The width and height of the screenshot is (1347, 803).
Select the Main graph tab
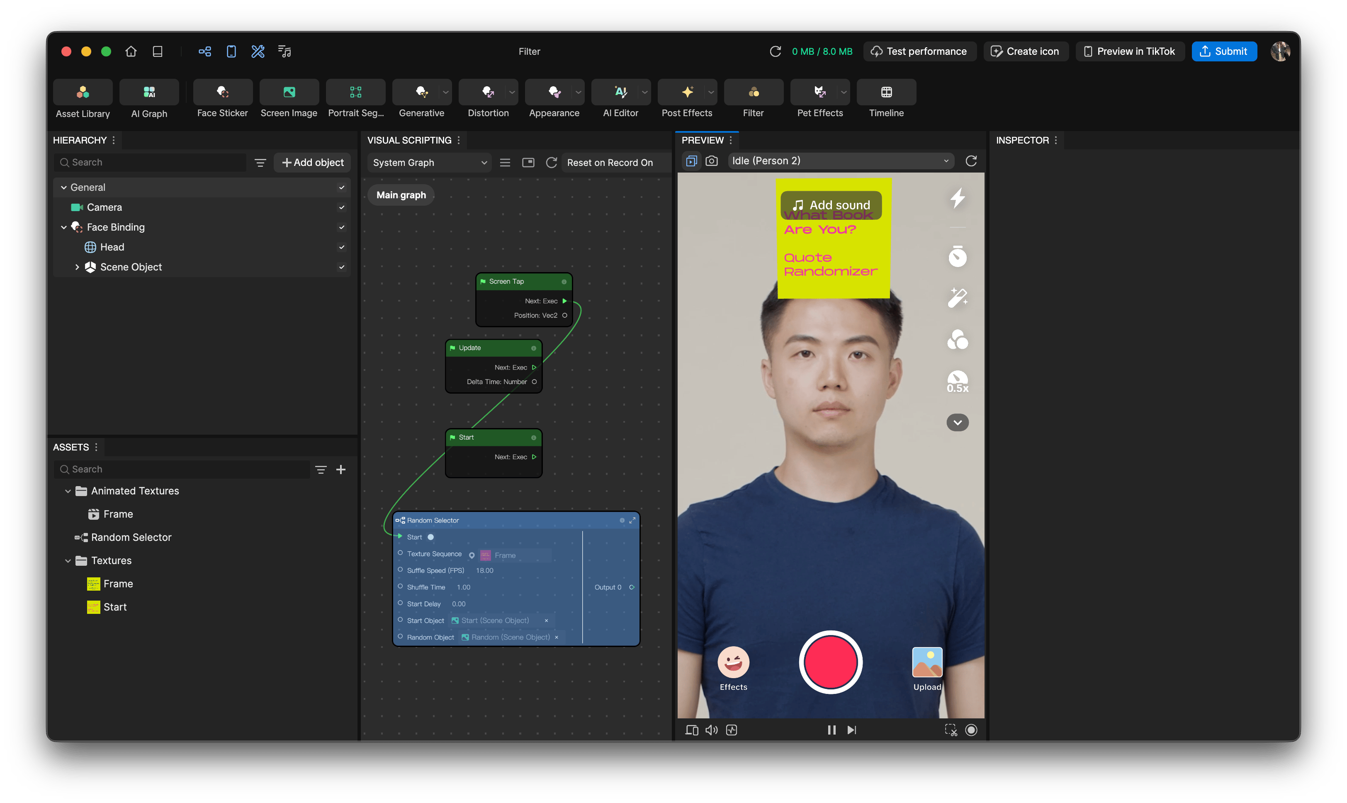point(401,195)
